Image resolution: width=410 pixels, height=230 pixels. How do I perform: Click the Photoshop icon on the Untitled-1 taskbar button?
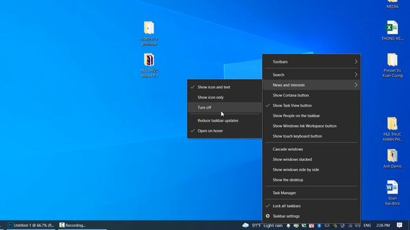pos(10,225)
